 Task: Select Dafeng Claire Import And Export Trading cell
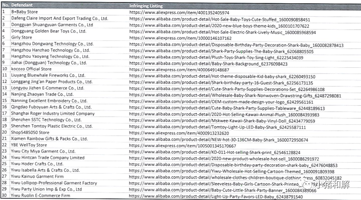(x=60, y=18)
